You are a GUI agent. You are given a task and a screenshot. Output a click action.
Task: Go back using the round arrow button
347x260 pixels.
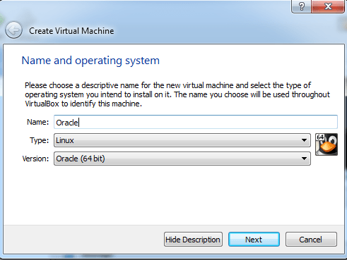click(x=13, y=30)
